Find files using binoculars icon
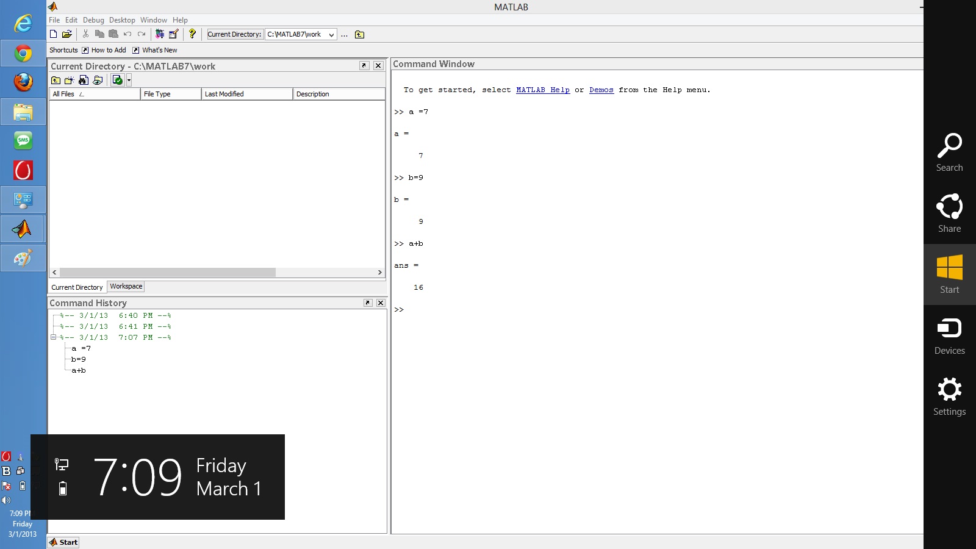 (x=84, y=80)
